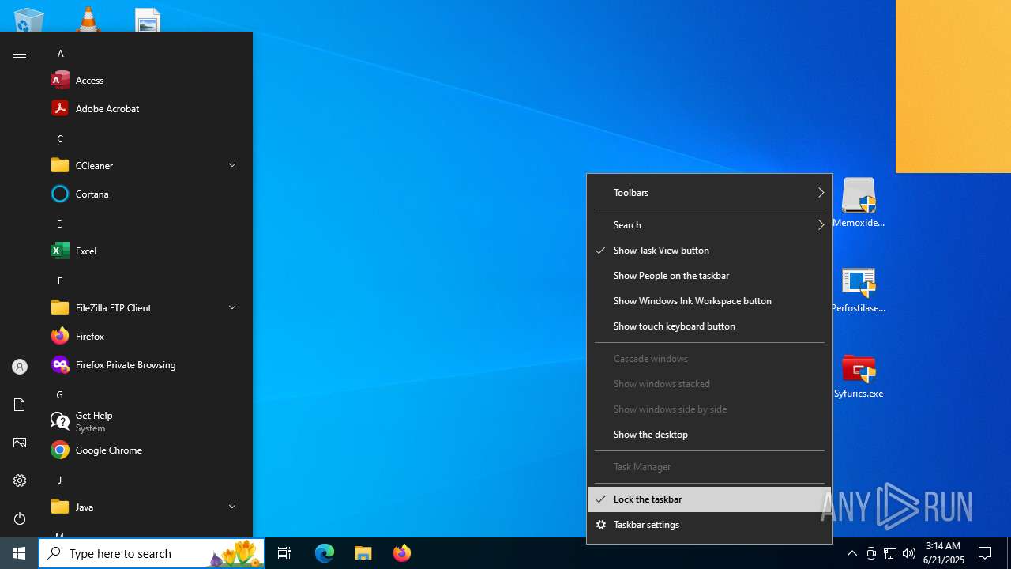The image size is (1011, 569).
Task: Enable Show touch keyboard button
Action: click(x=709, y=326)
